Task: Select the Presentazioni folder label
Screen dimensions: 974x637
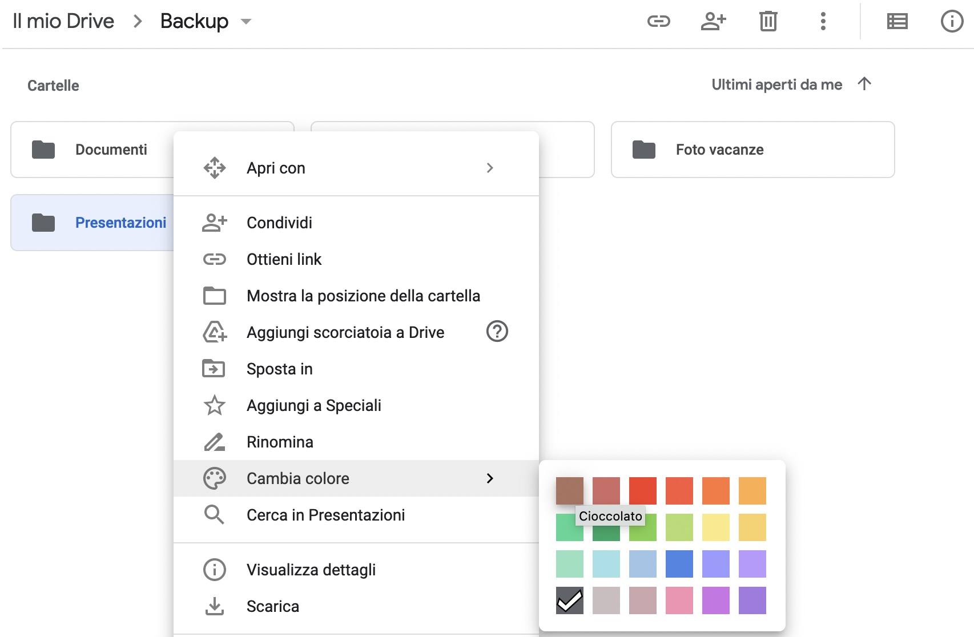Action: pyautogui.click(x=121, y=223)
